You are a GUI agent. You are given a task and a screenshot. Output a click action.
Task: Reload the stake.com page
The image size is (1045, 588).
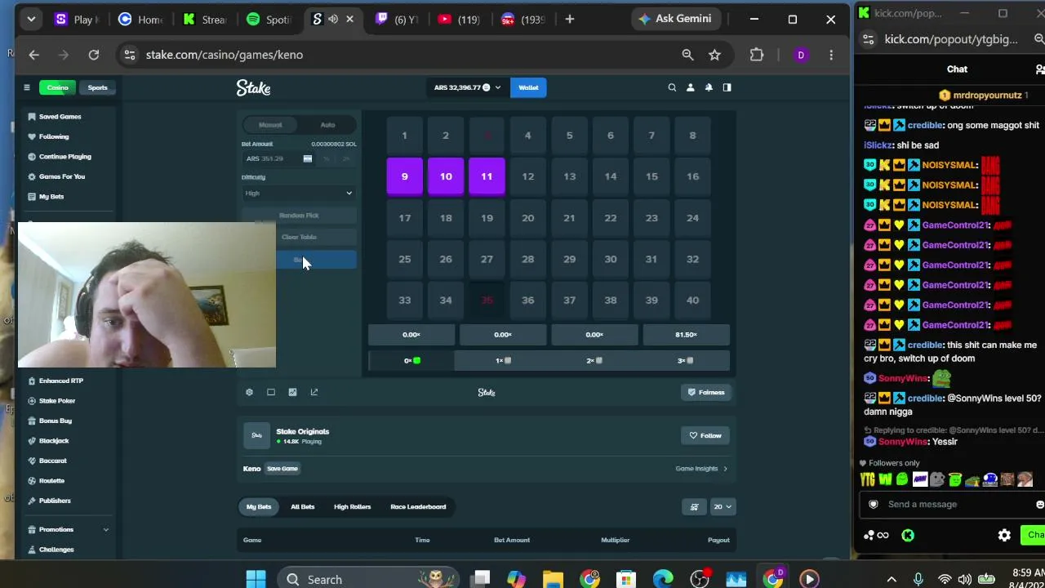pyautogui.click(x=94, y=55)
